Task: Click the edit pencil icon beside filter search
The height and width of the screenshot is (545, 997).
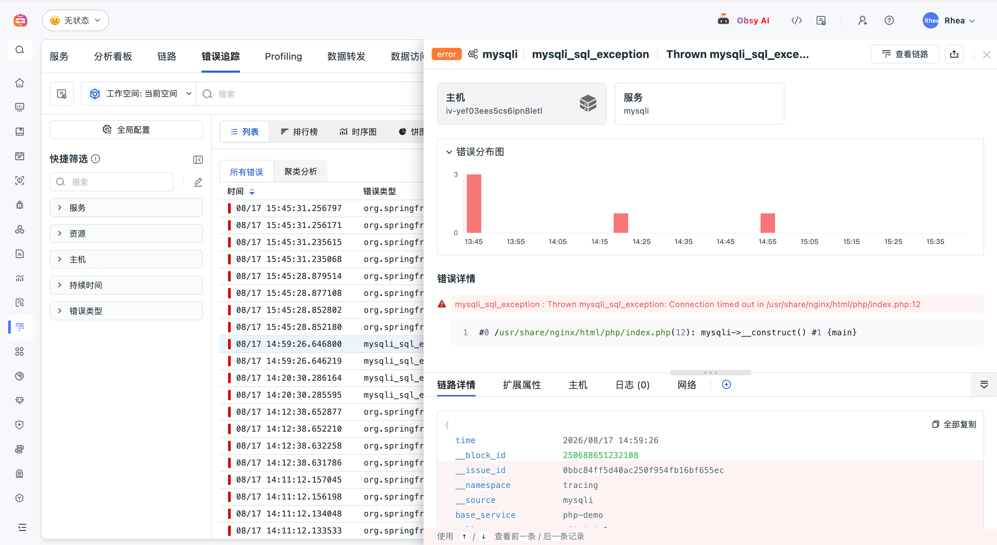Action: tap(198, 182)
